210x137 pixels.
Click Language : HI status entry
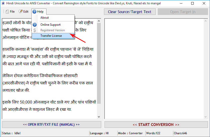click(x=99, y=133)
